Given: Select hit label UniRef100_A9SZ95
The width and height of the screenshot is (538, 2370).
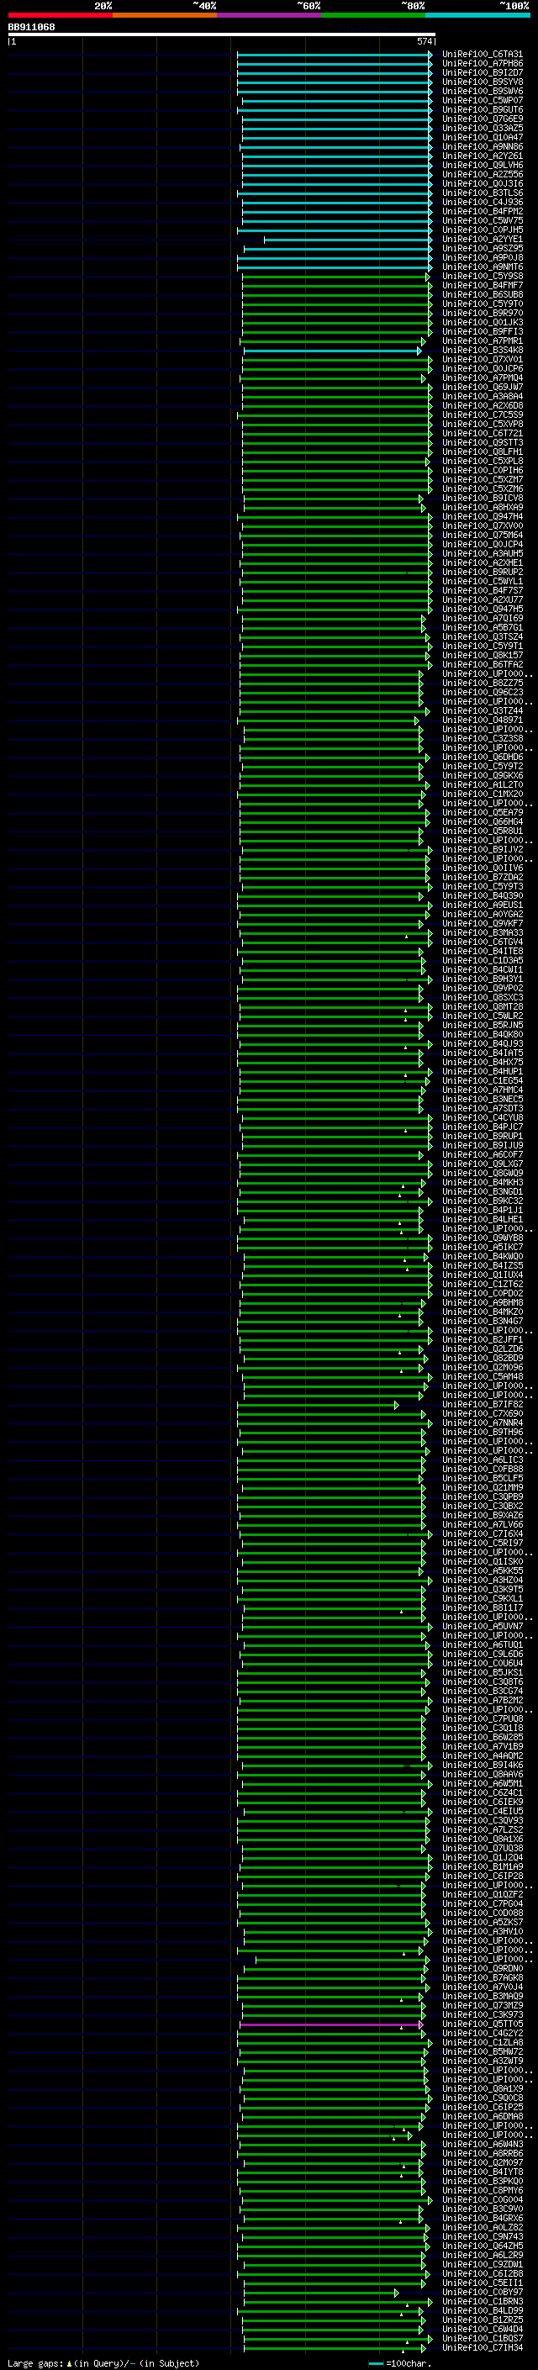Looking at the screenshot, I should tap(483, 248).
